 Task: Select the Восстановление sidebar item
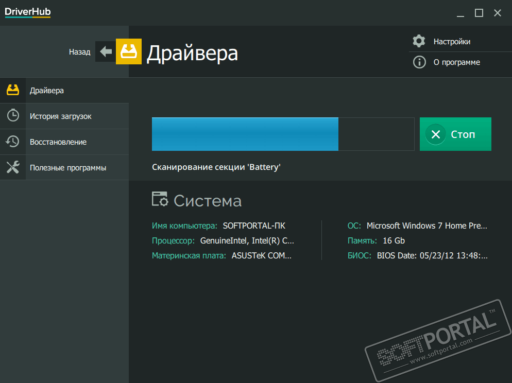tap(64, 142)
